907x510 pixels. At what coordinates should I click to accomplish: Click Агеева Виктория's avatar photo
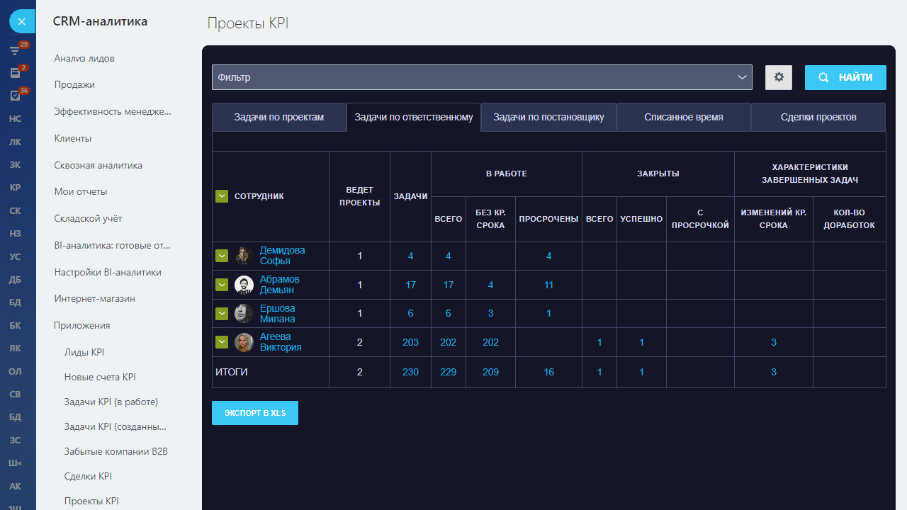244,342
